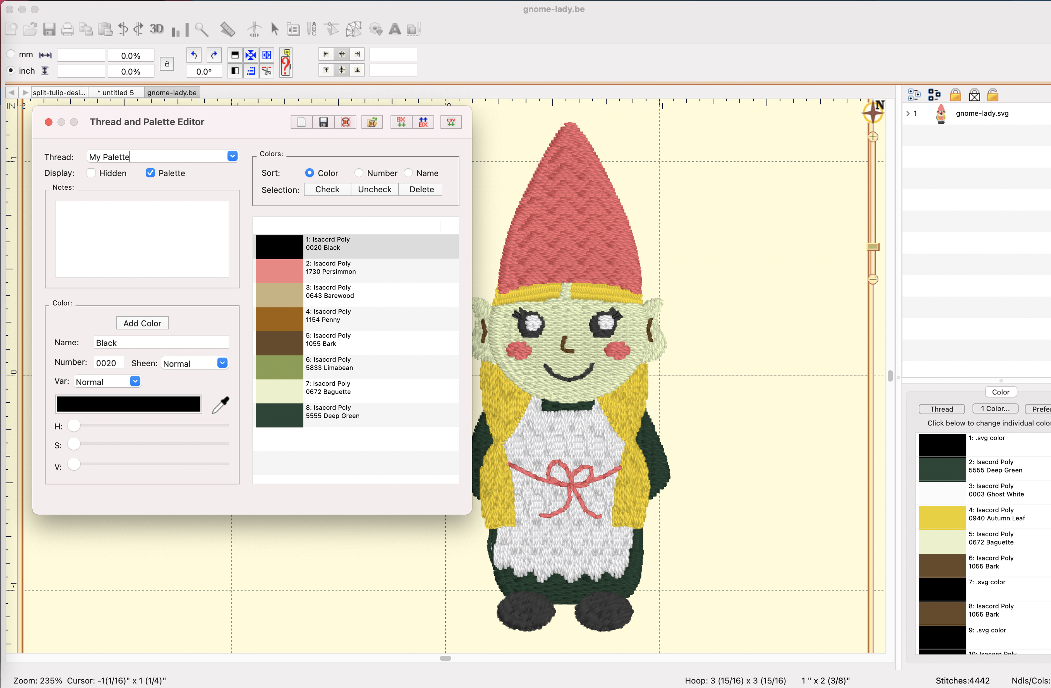Image resolution: width=1051 pixels, height=688 pixels.
Task: Click the rotate right arrow button
Action: tap(214, 55)
